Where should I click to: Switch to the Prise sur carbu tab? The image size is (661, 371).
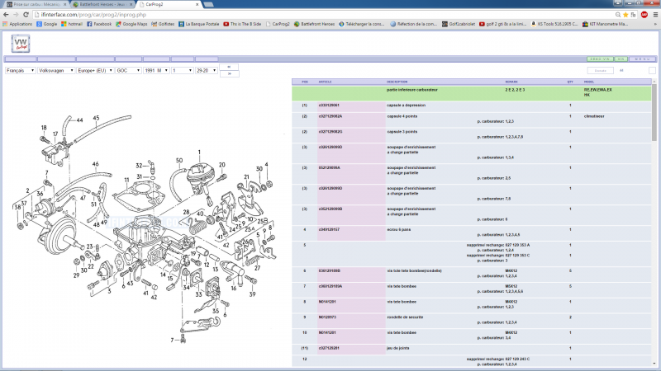click(x=36, y=5)
